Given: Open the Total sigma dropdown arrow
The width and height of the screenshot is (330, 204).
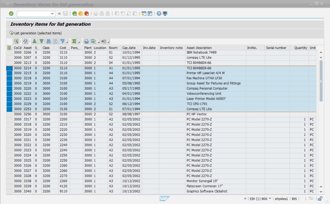Looking at the screenshot, I should point(79,42).
